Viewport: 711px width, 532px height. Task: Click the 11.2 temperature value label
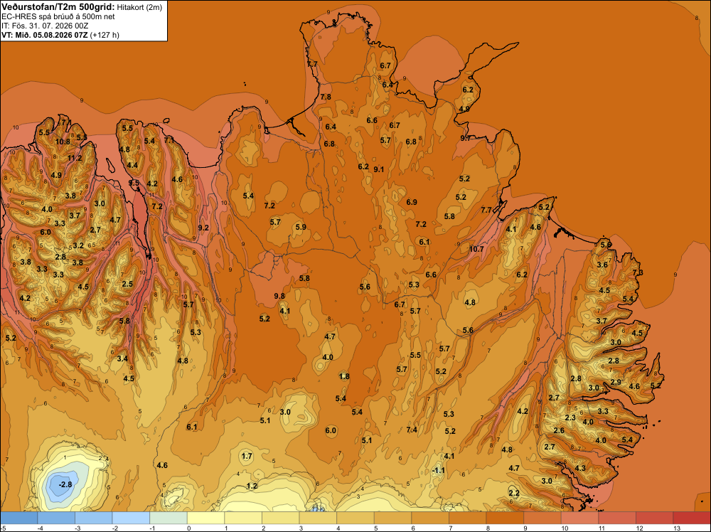pyautogui.click(x=75, y=159)
